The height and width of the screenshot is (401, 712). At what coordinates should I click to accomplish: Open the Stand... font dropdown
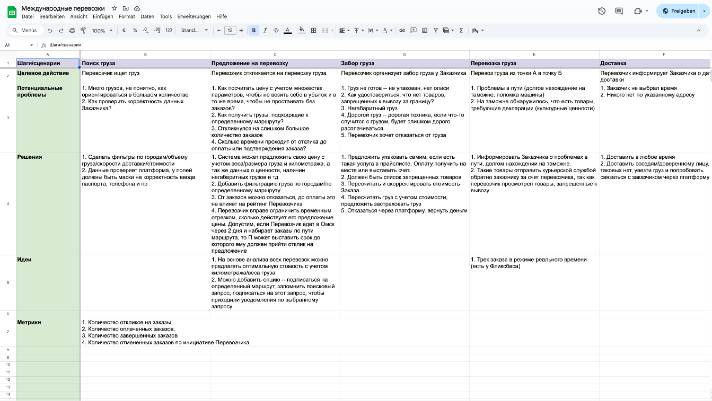(x=194, y=30)
